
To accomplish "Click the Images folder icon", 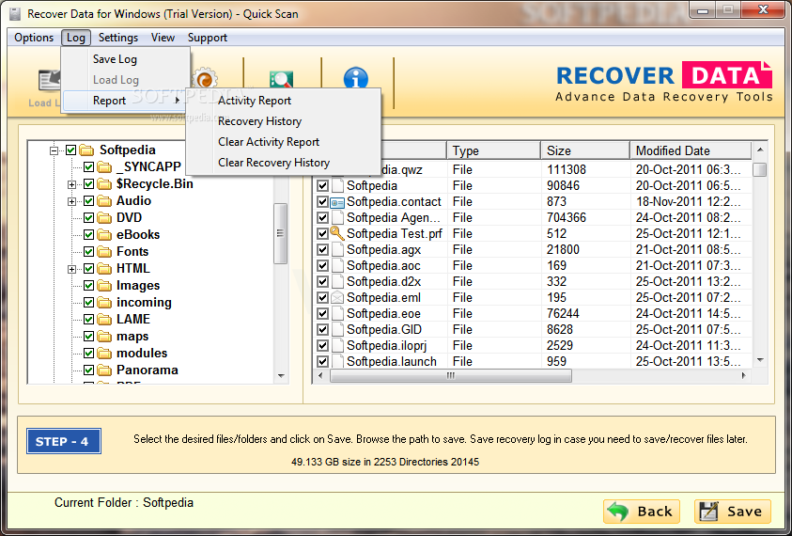I will pyautogui.click(x=104, y=286).
